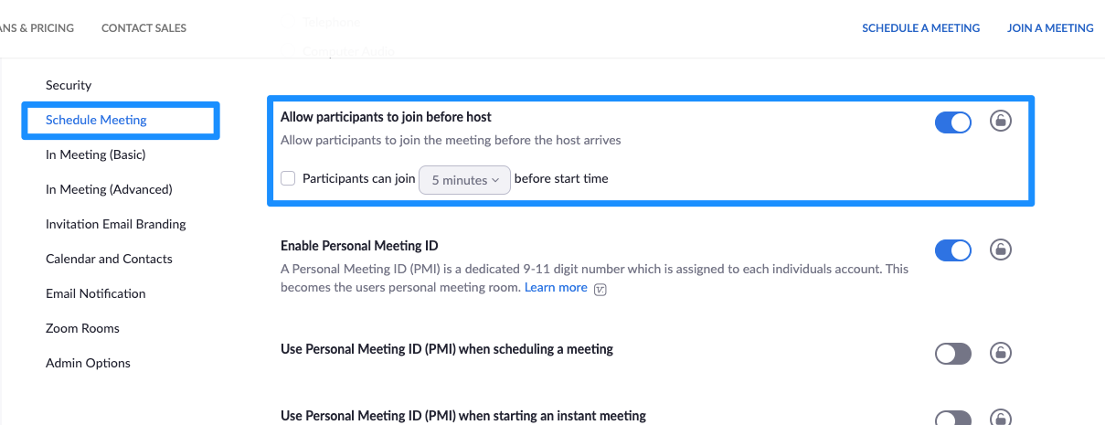Click Schedule a Meeting link
The height and width of the screenshot is (425, 1105).
click(x=920, y=28)
